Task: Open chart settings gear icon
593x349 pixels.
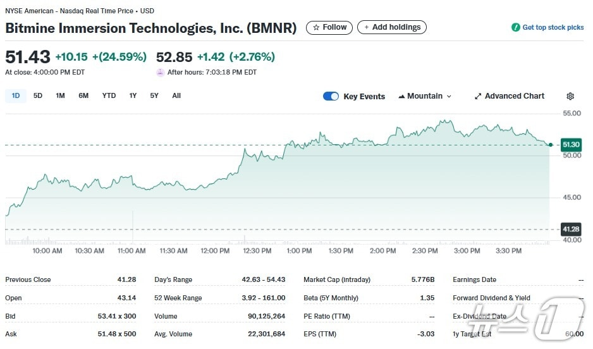Action: click(570, 96)
